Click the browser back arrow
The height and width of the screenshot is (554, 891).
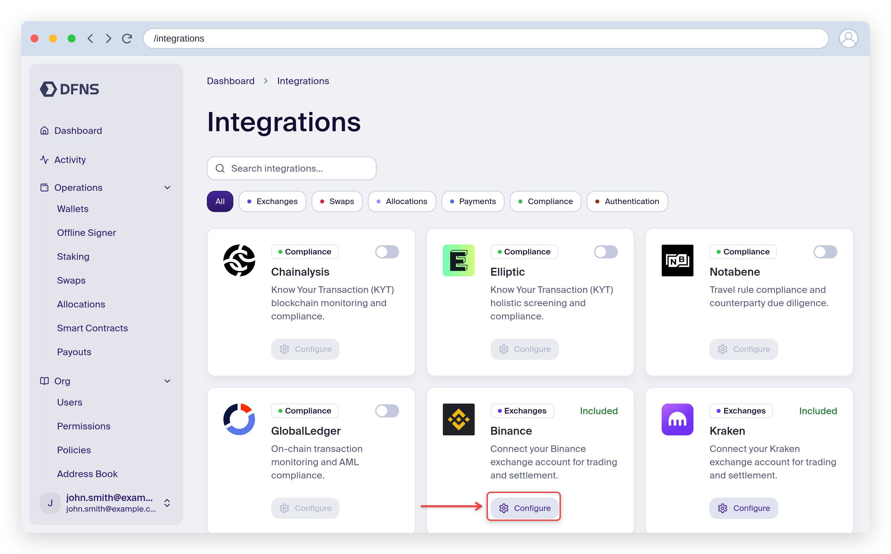(90, 38)
